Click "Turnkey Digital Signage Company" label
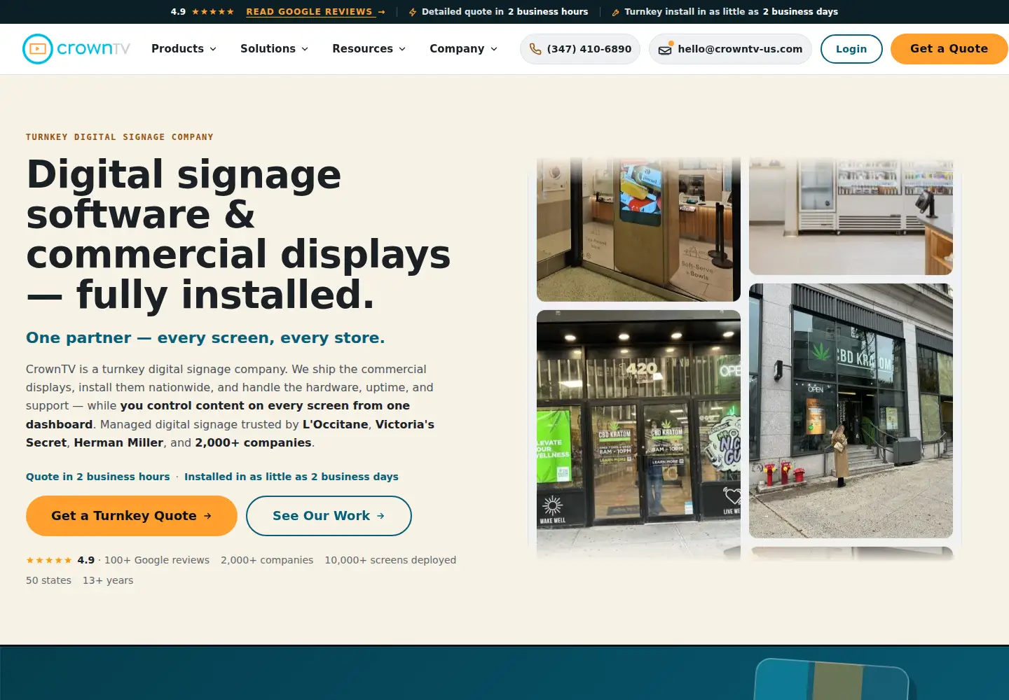1009x700 pixels. tap(120, 137)
